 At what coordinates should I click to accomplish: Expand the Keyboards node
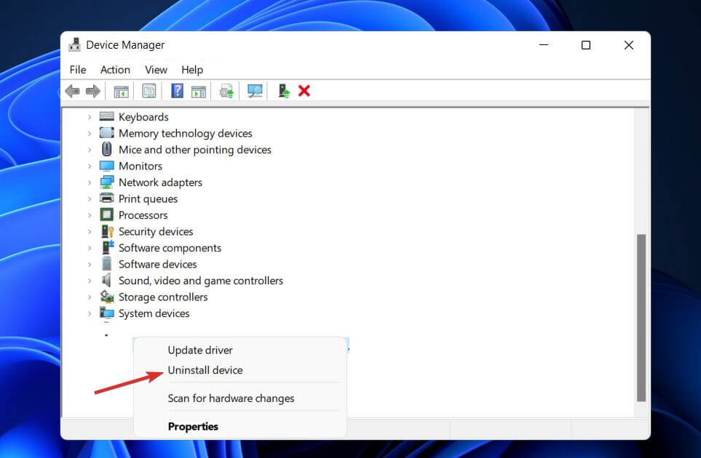[90, 117]
